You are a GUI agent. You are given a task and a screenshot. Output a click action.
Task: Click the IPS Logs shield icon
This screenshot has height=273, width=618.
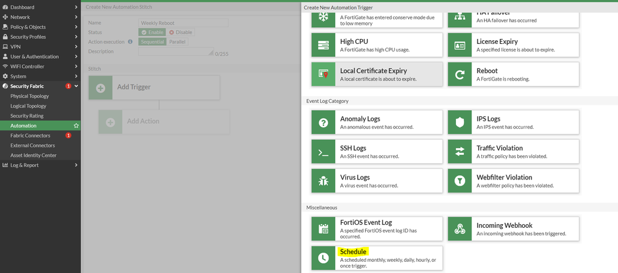click(460, 122)
